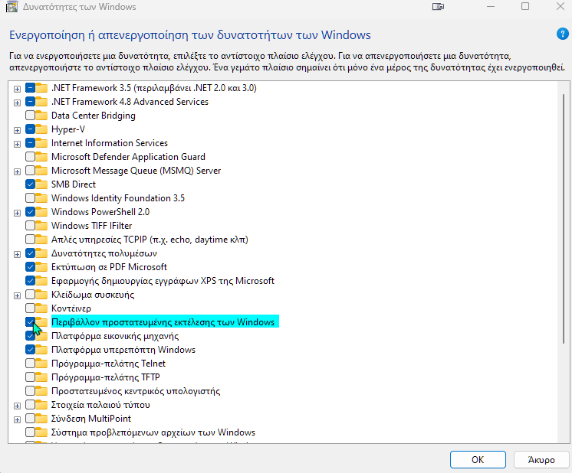Image resolution: width=572 pixels, height=473 pixels.
Task: Click folder icon beside Σύνδεση MultiPoint
Action: (x=41, y=419)
